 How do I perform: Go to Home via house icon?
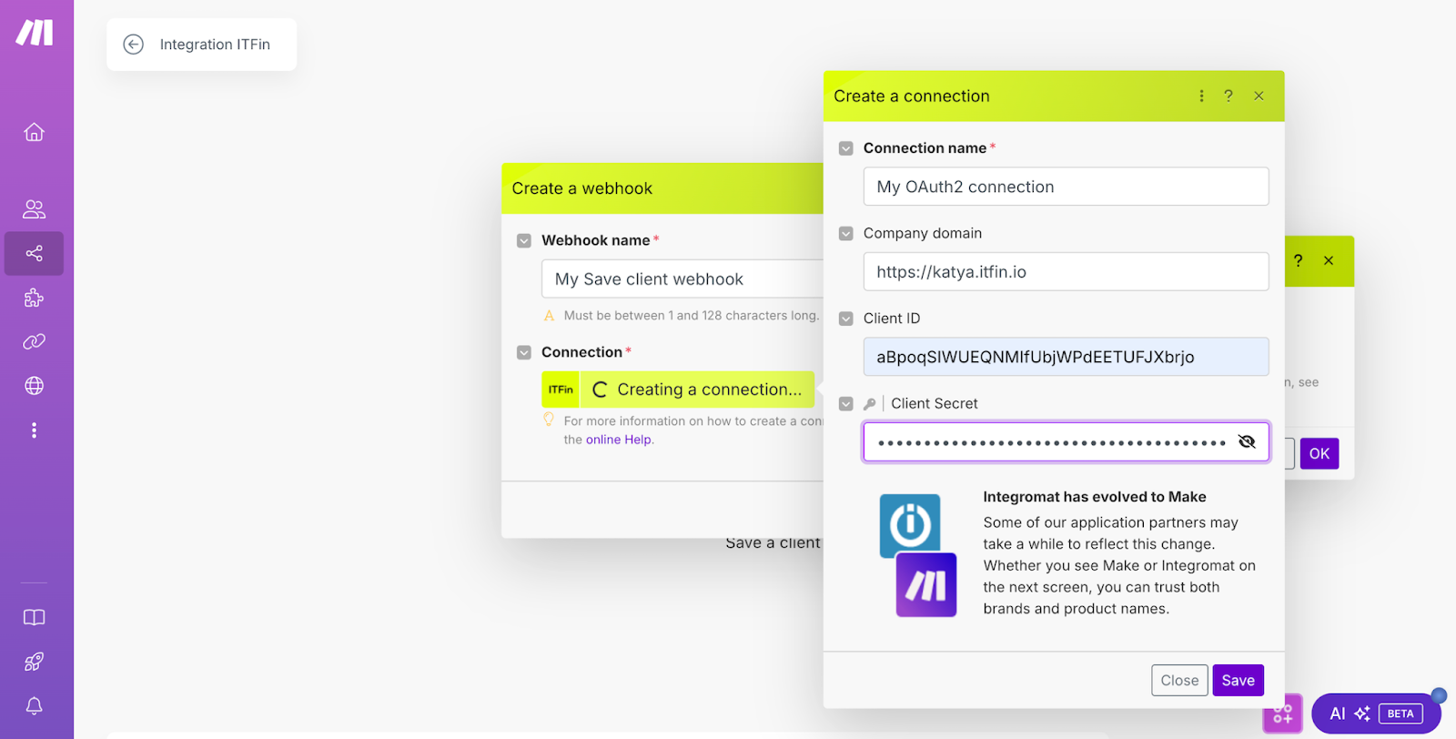pos(34,132)
